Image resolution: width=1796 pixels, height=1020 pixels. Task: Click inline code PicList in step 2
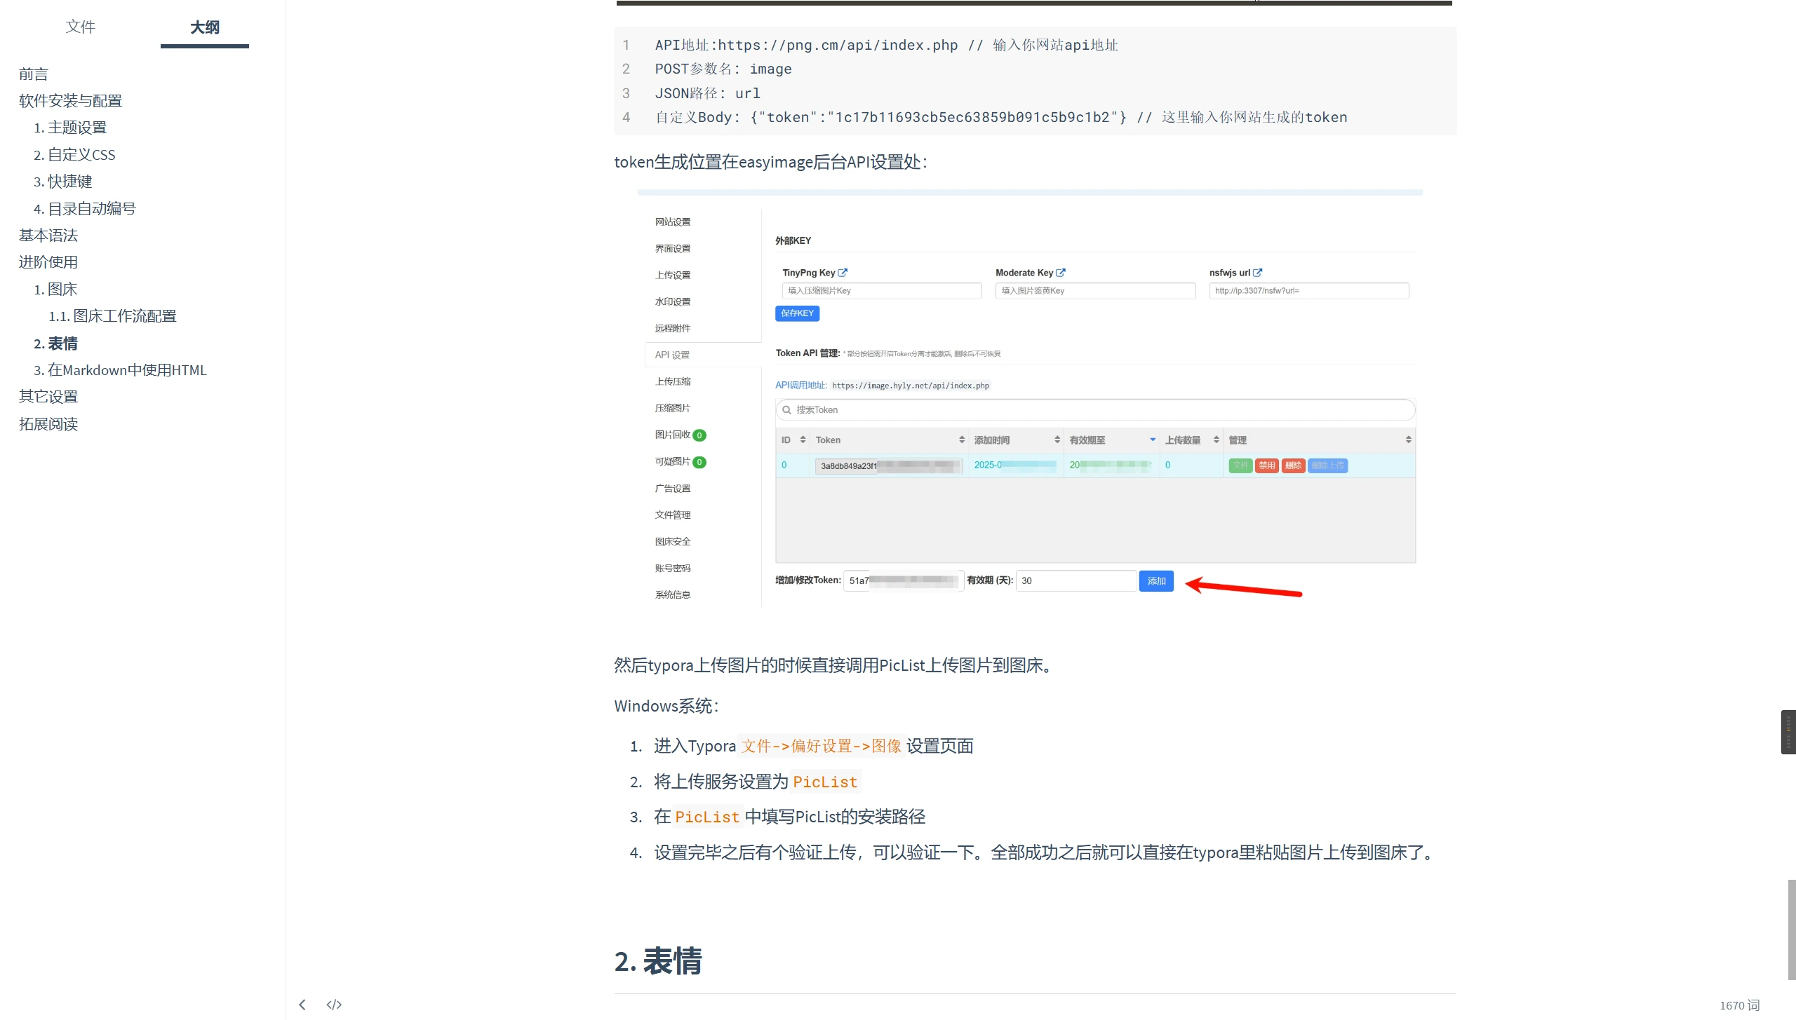pyautogui.click(x=825, y=782)
